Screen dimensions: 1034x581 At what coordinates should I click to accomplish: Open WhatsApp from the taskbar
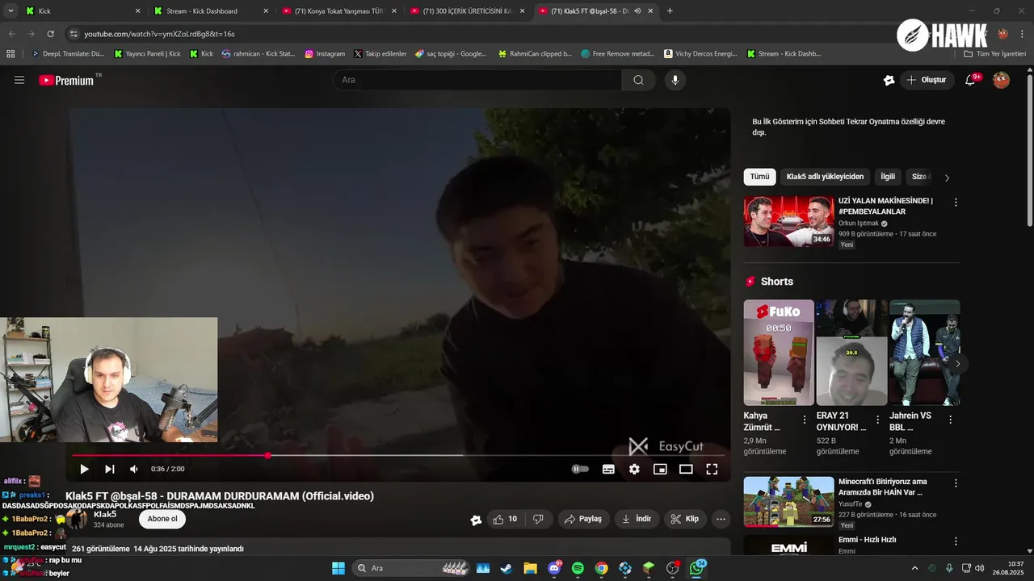tap(696, 568)
